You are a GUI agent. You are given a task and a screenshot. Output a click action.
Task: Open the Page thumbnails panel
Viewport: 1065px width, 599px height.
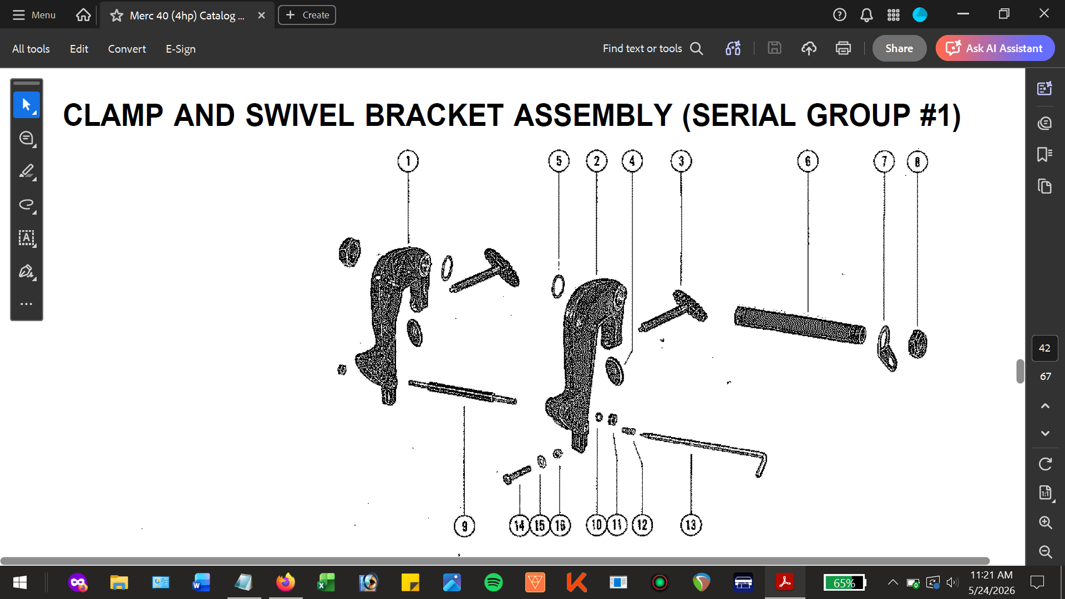(1044, 186)
